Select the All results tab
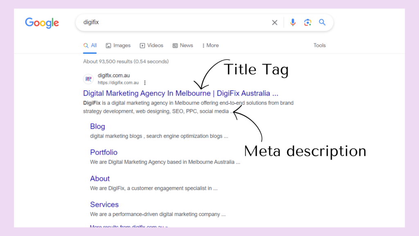 90,45
